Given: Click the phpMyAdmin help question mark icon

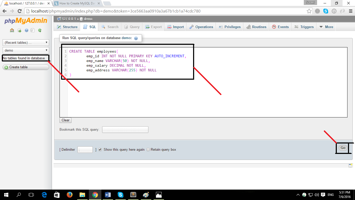Looking at the screenshot, I should click(26, 30).
